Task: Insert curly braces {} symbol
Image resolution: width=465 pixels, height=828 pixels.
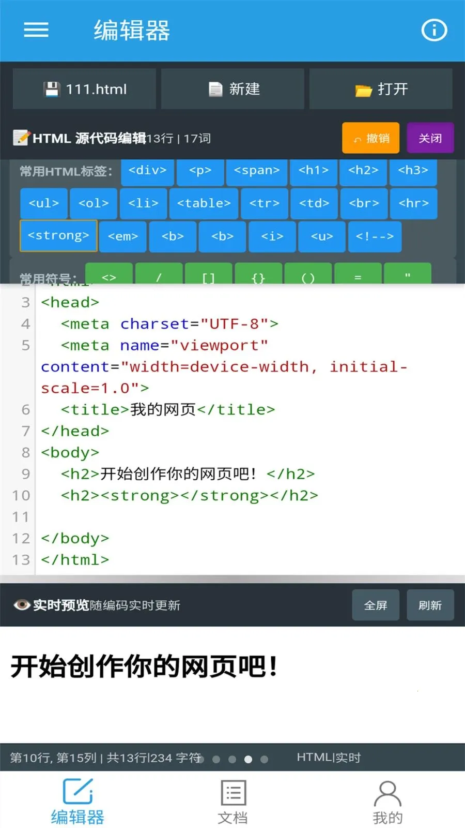Action: pos(258,275)
